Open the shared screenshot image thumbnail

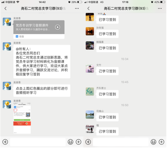tap(22, 118)
